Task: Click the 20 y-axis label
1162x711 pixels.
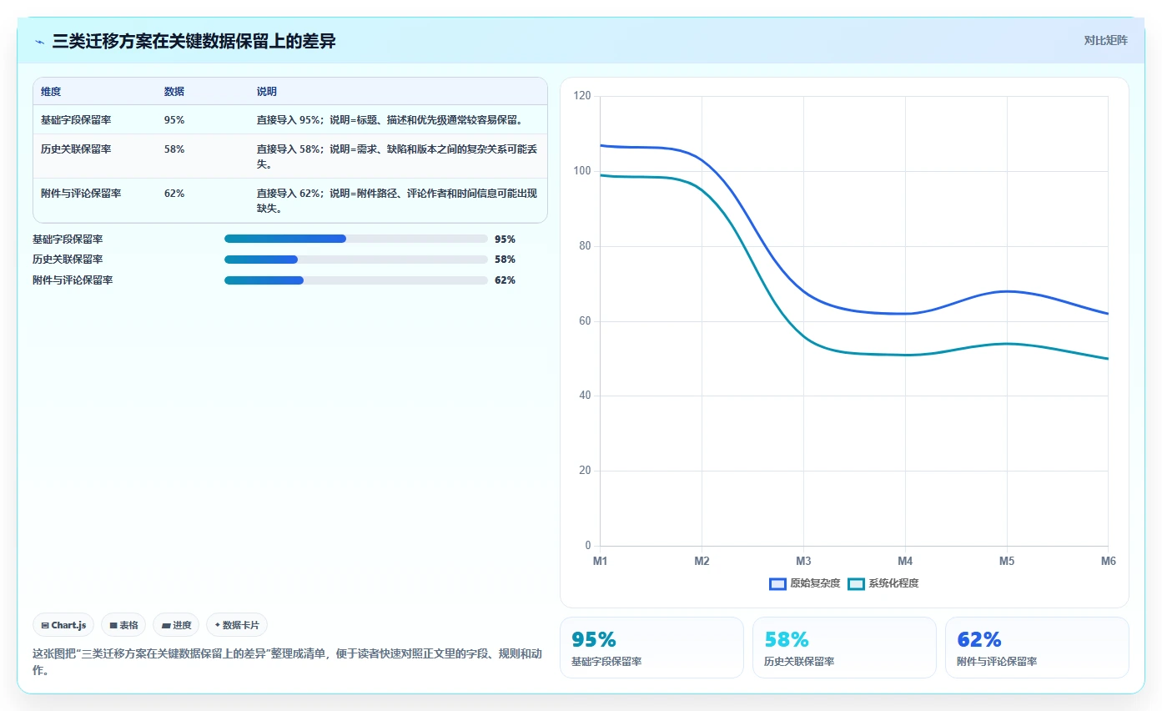Action: point(585,471)
